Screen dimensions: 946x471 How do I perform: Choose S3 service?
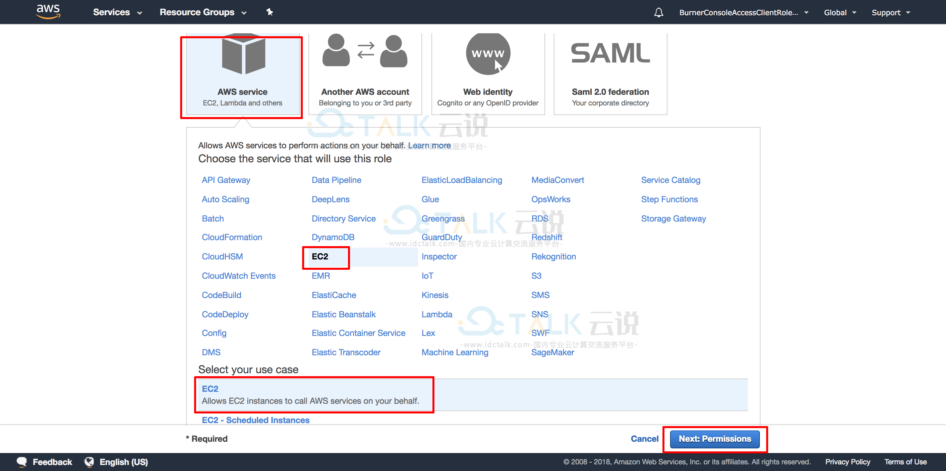tap(536, 276)
